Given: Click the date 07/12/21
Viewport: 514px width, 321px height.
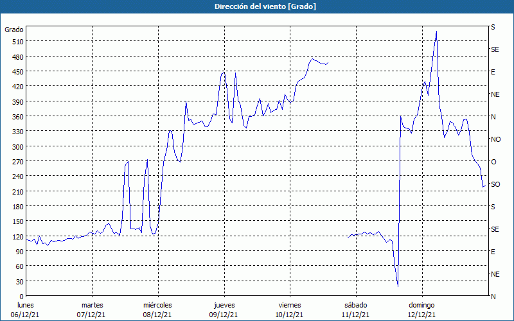Looking at the screenshot, I should click(91, 315).
